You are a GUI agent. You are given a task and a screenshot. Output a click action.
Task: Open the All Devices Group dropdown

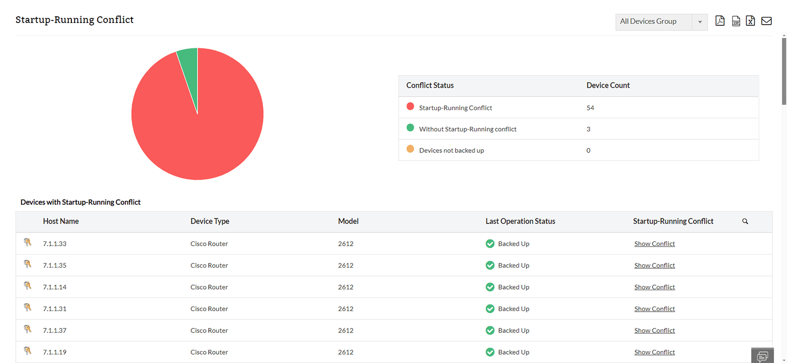coord(662,21)
